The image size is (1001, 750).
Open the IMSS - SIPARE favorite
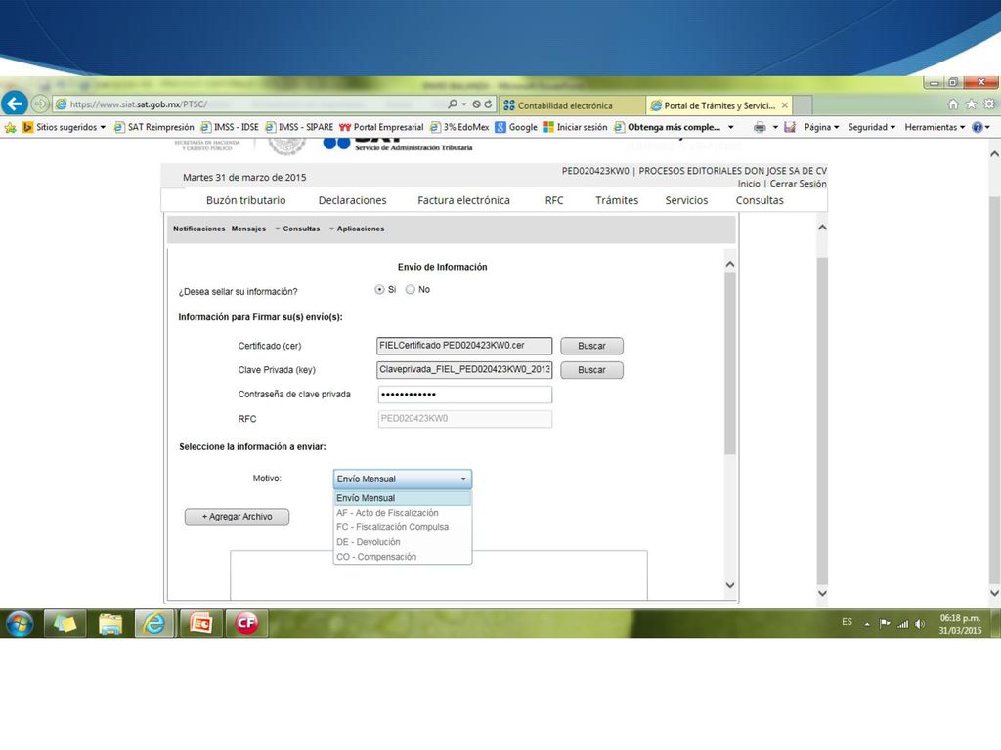299,127
